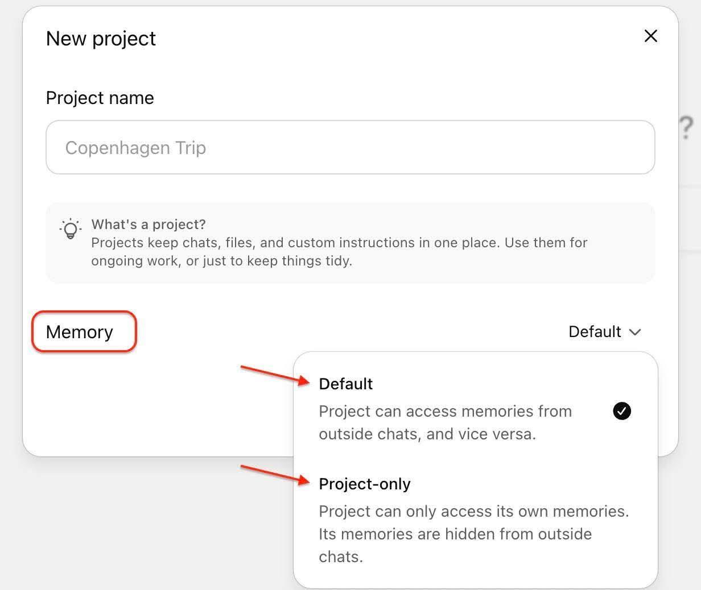701x590 pixels.
Task: Click the question mark icon behind dialog
Action: pos(686,127)
